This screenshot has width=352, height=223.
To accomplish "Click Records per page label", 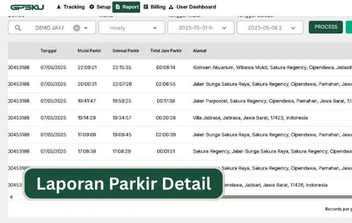I will (338, 209).
